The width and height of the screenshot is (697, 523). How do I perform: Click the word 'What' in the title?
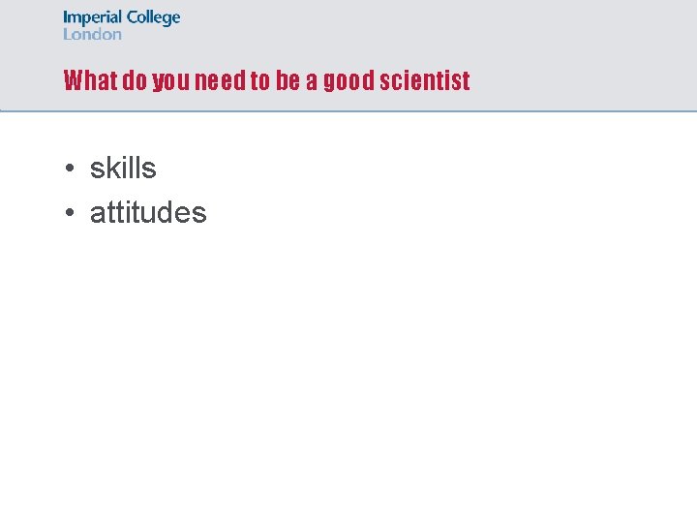coord(91,80)
